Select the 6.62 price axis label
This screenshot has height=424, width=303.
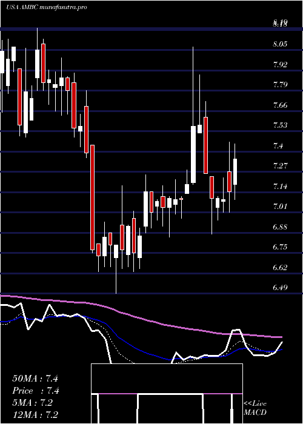[280, 268]
